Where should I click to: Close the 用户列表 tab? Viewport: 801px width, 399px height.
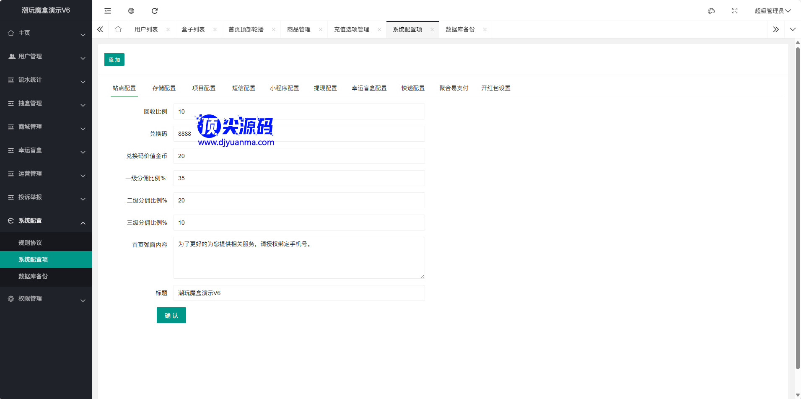pos(168,29)
